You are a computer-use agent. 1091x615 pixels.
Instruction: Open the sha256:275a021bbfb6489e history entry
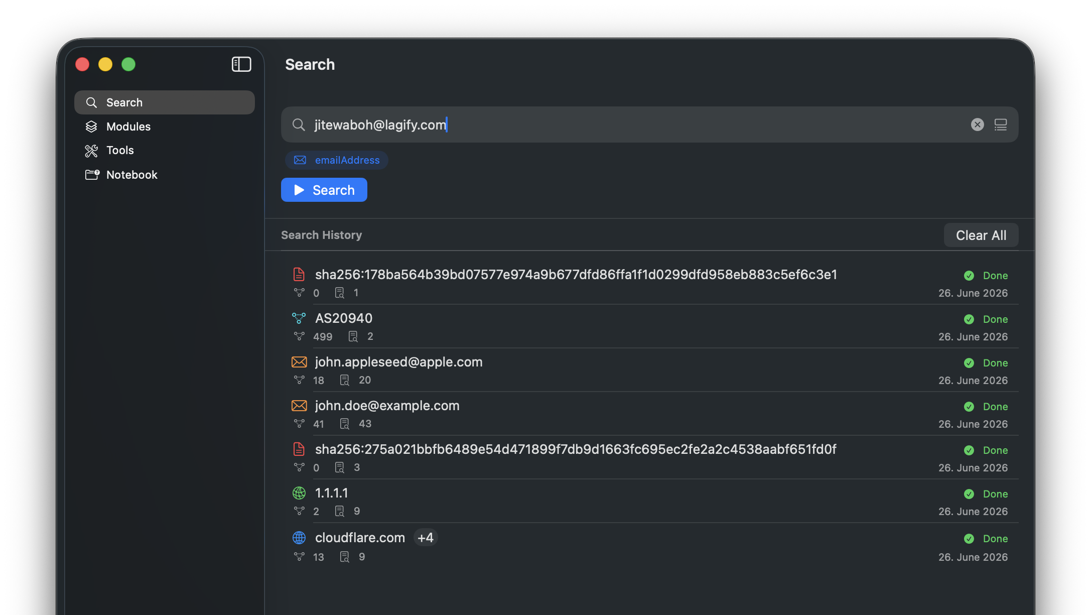tap(649, 457)
